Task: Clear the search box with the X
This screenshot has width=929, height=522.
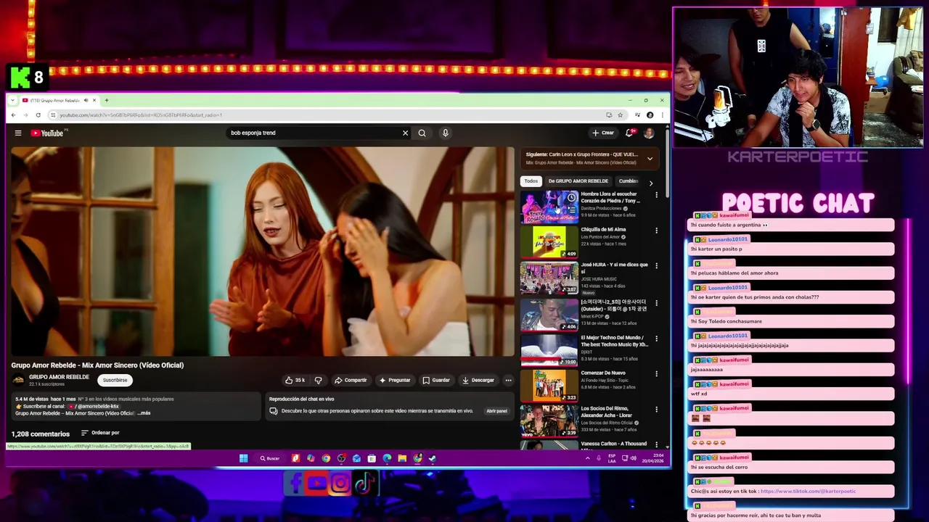Action: [x=405, y=133]
